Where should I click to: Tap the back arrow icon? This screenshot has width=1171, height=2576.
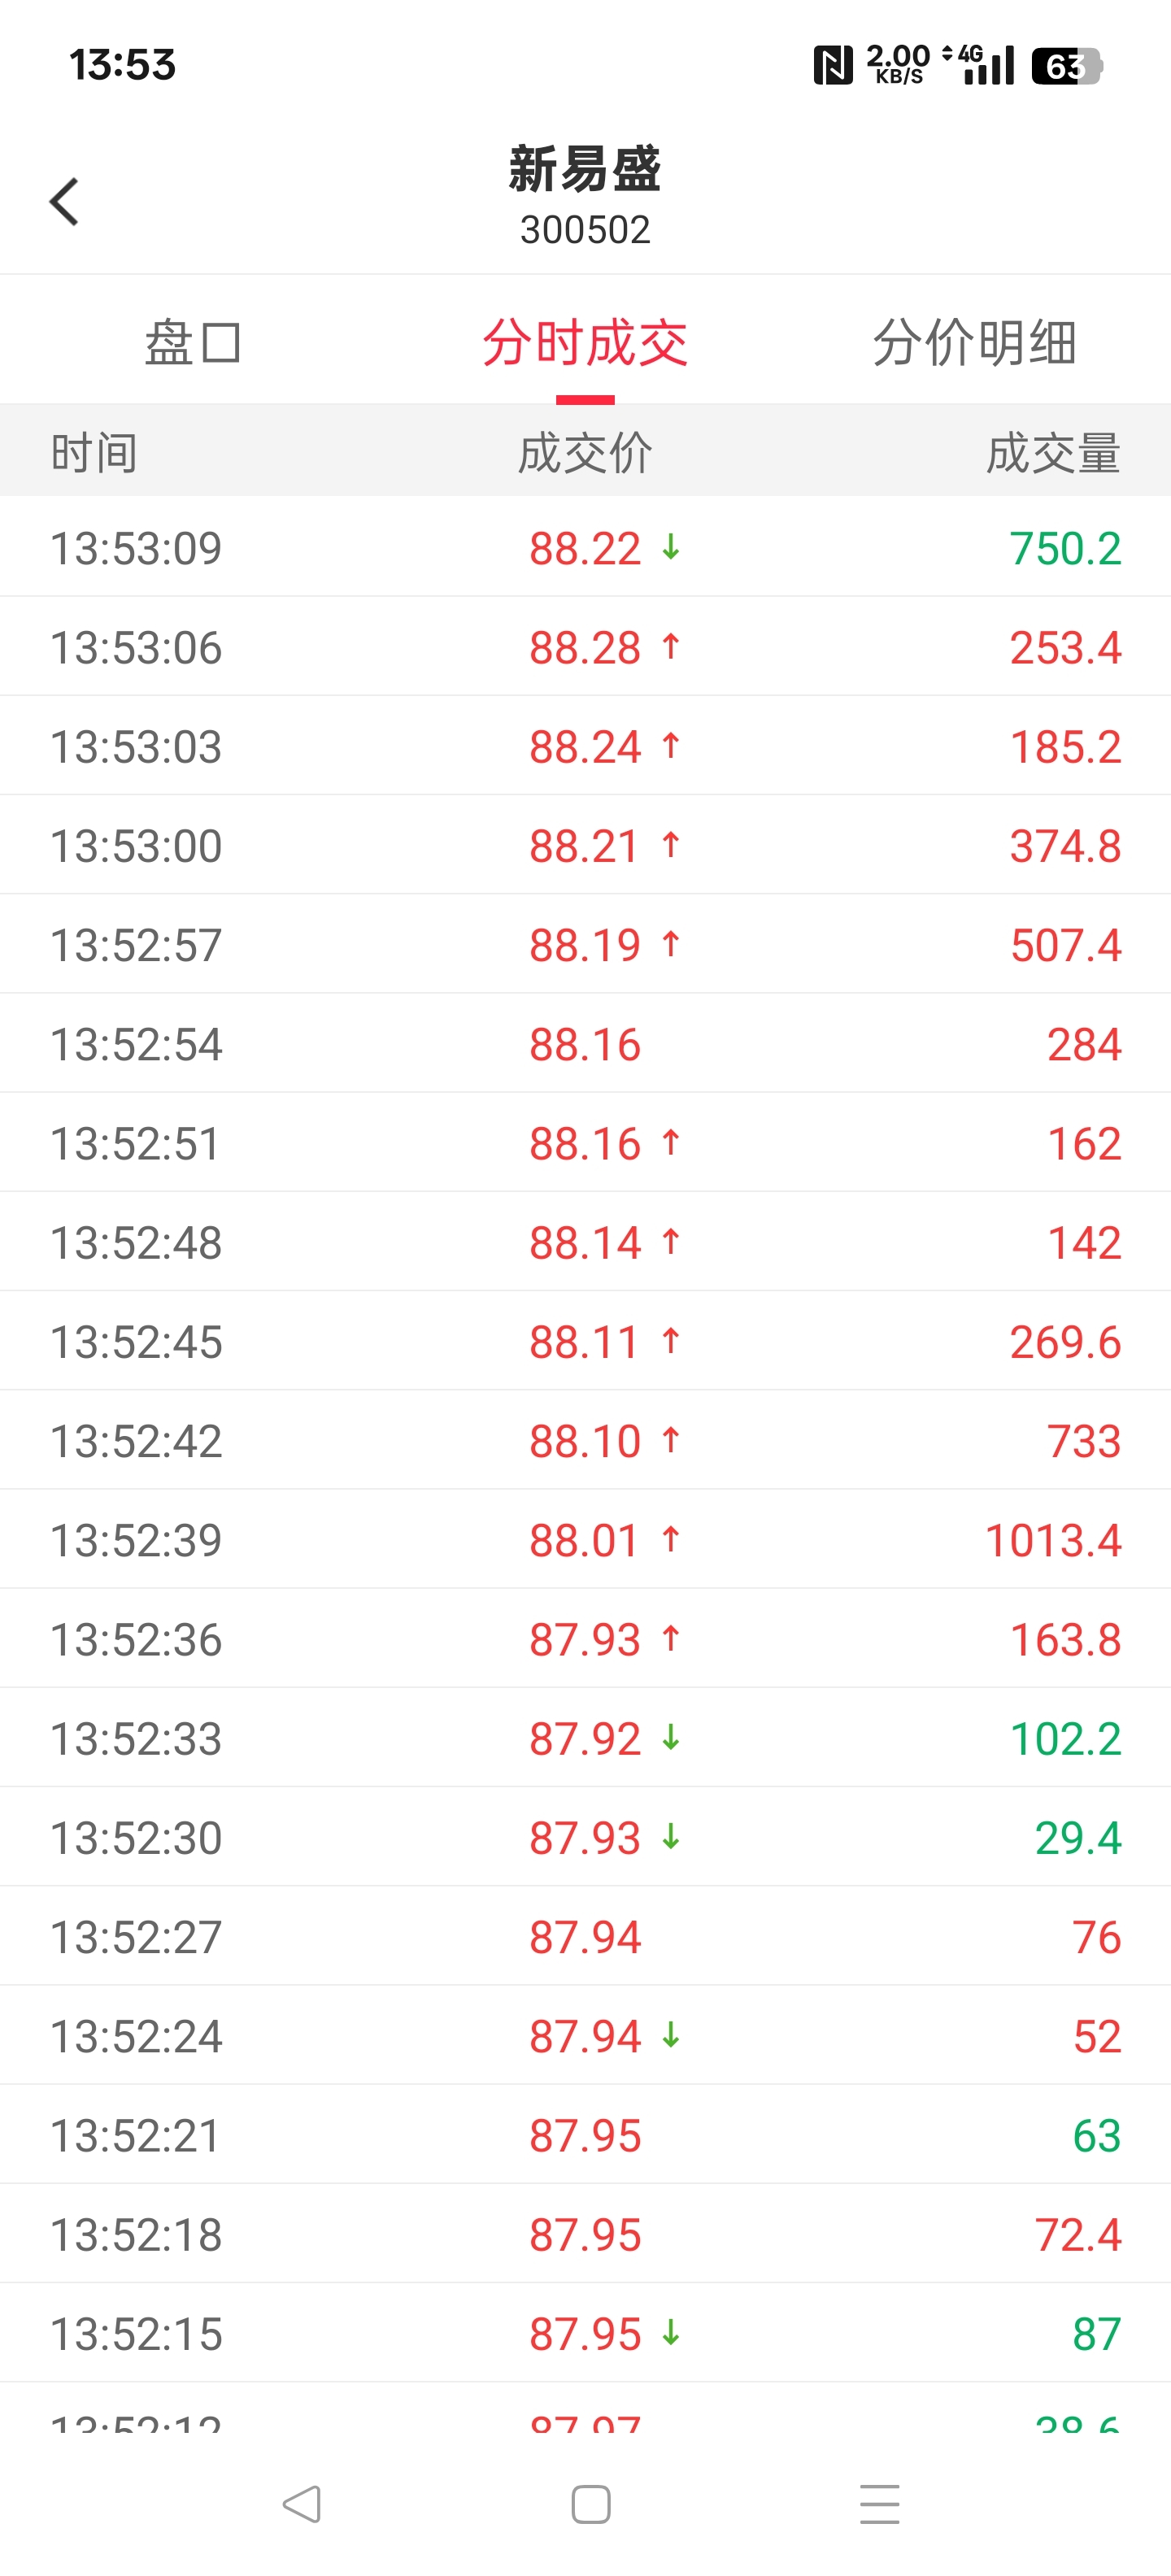pyautogui.click(x=64, y=202)
